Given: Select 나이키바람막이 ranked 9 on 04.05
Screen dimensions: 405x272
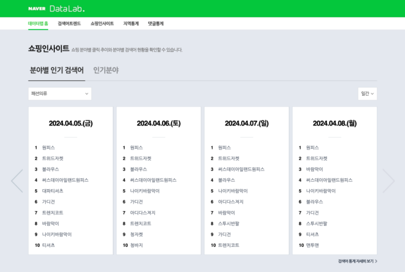Looking at the screenshot, I should click(57, 234).
